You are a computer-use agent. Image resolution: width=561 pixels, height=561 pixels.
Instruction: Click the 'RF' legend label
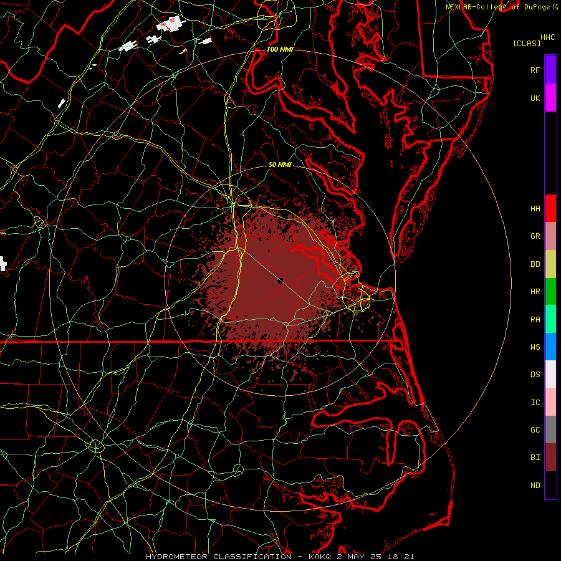535,70
